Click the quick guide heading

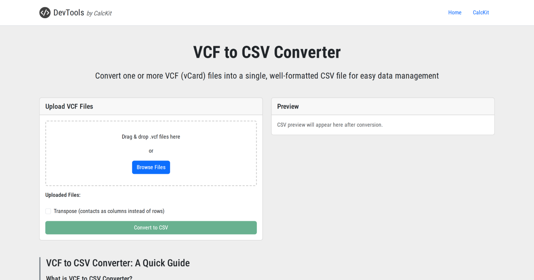pos(118,263)
